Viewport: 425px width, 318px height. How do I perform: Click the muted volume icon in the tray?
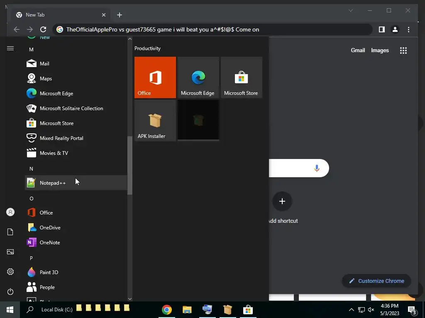pos(371,310)
